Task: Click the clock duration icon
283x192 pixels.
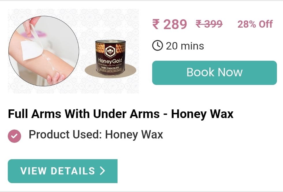Action: click(x=158, y=45)
